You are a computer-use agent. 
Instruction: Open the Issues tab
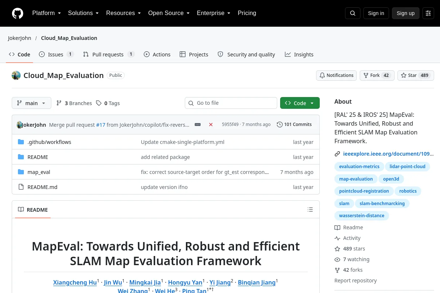(x=56, y=55)
